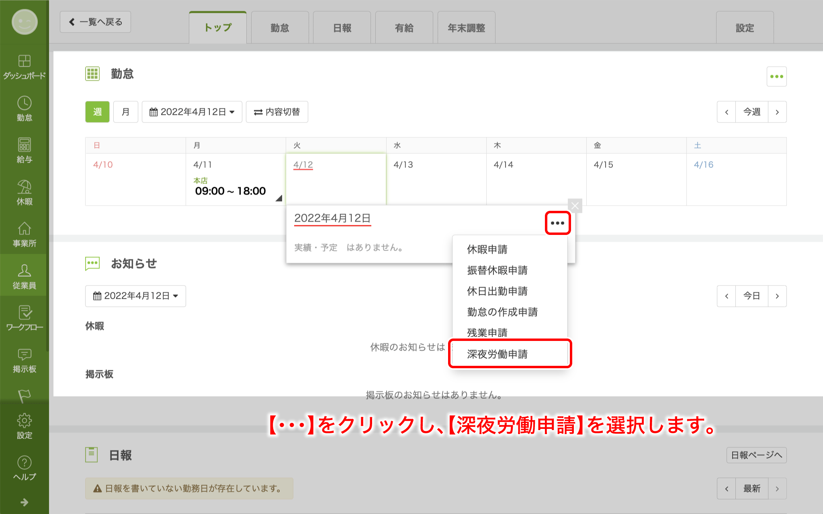Open the お知らせ date picker dropdown
This screenshot has width=823, height=514.
(x=135, y=296)
